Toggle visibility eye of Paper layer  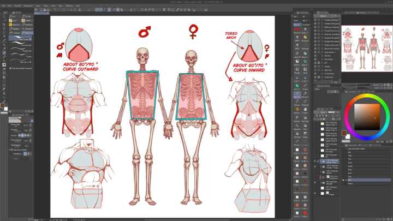(x=315, y=193)
